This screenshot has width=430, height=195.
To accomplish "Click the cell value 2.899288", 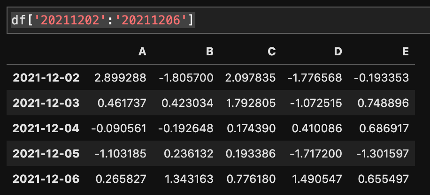I will pos(120,78).
